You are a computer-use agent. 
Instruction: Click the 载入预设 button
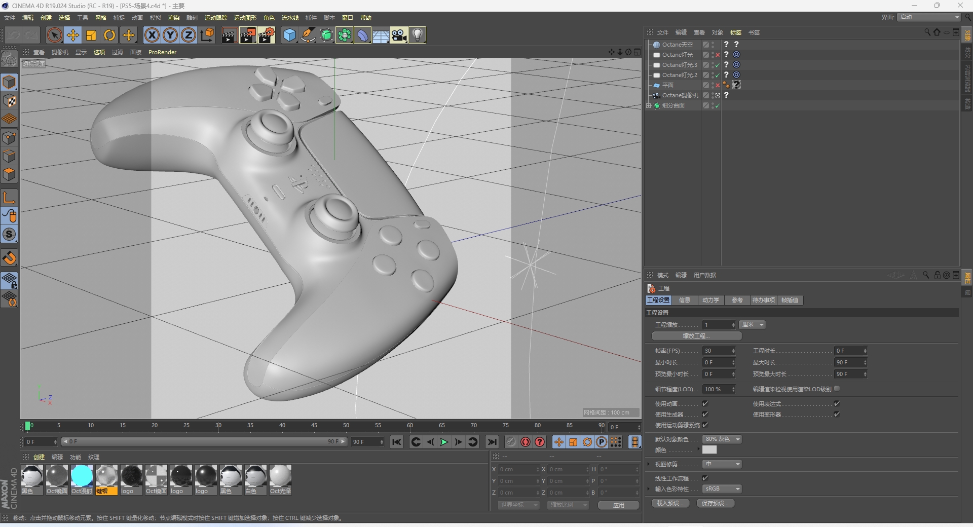coord(670,503)
